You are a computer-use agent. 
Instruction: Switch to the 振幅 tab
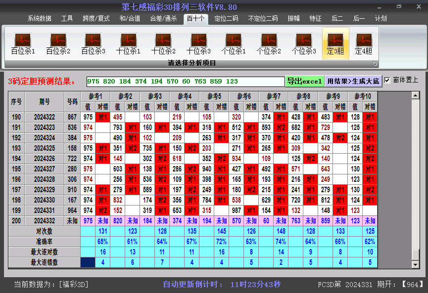point(294,19)
